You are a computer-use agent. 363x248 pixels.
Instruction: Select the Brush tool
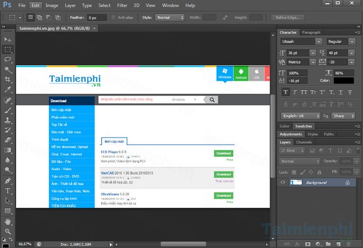8,110
